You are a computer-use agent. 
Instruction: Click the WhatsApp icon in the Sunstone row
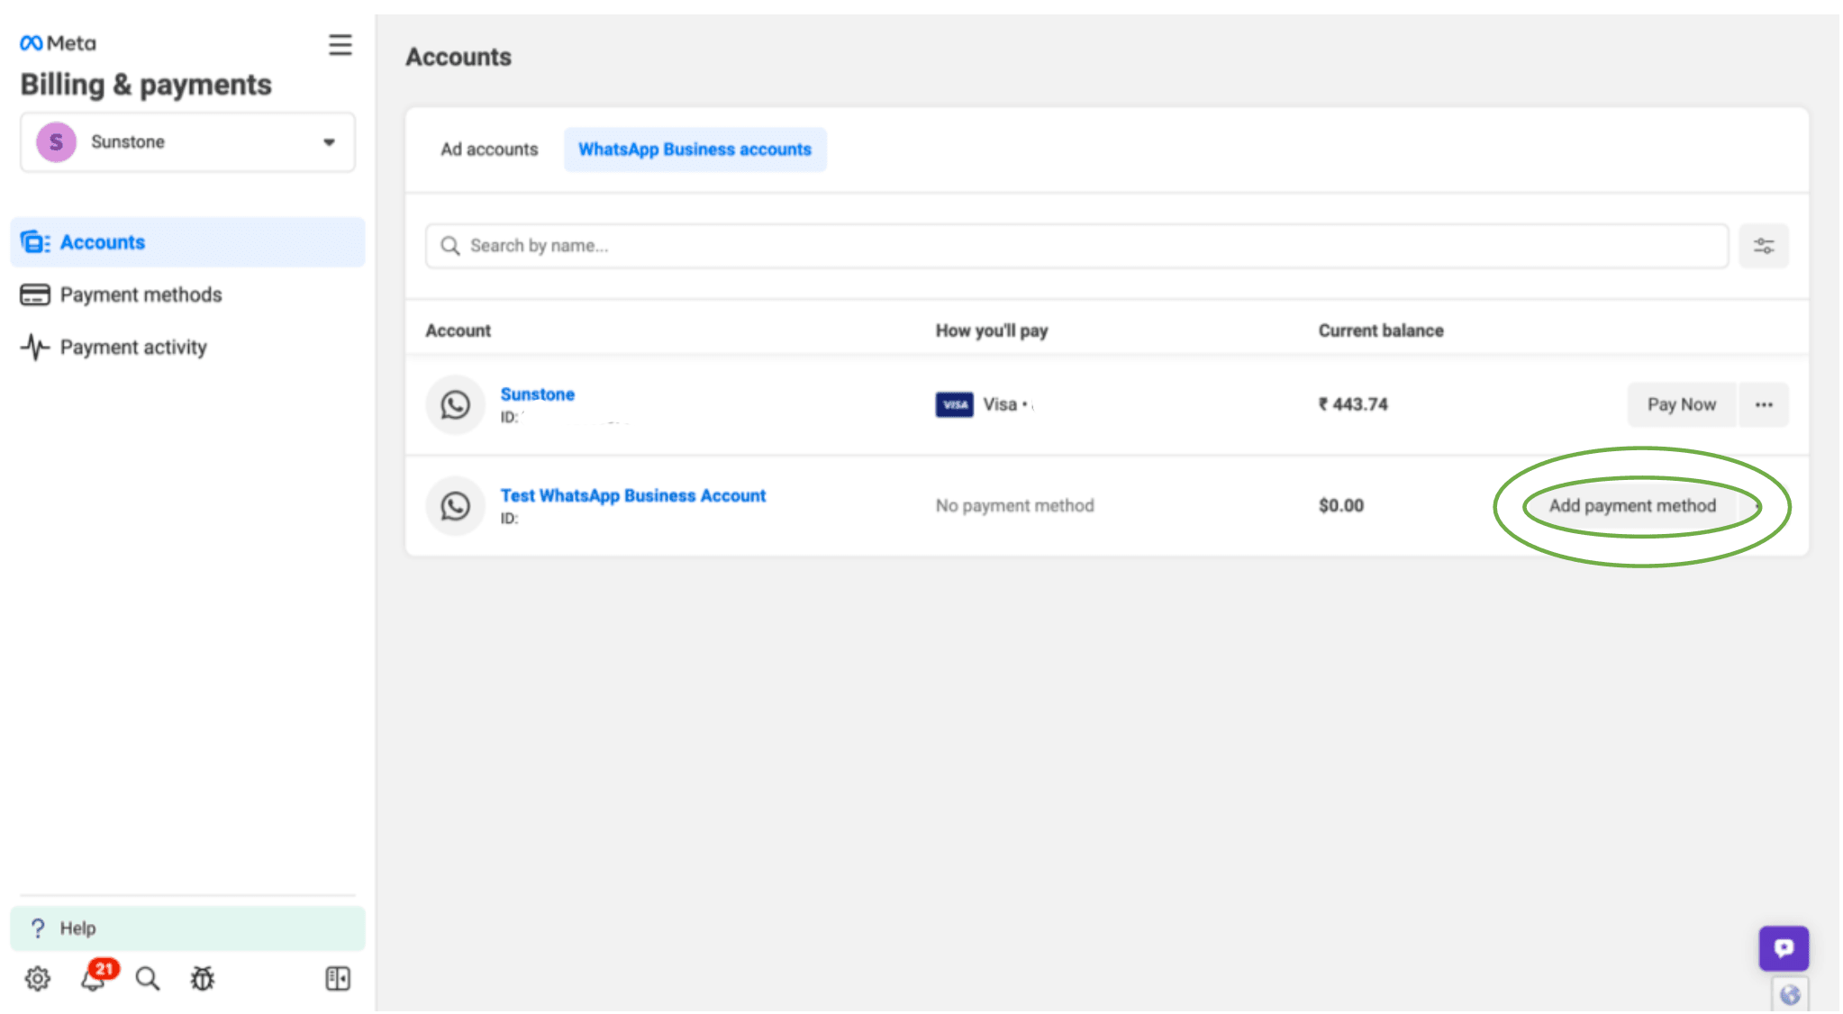455,404
